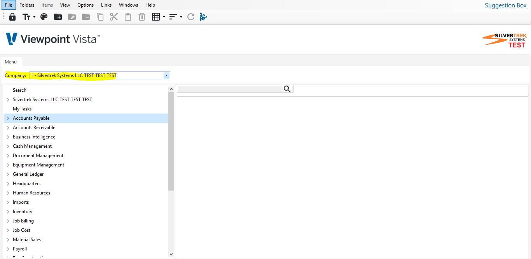Click the refresh circular arrow icon
Viewport: 531px width, 259px height.
191,17
